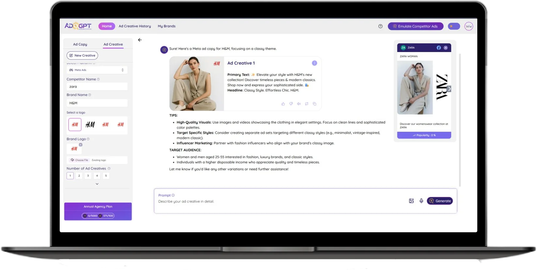Click the Generate button

pyautogui.click(x=440, y=201)
